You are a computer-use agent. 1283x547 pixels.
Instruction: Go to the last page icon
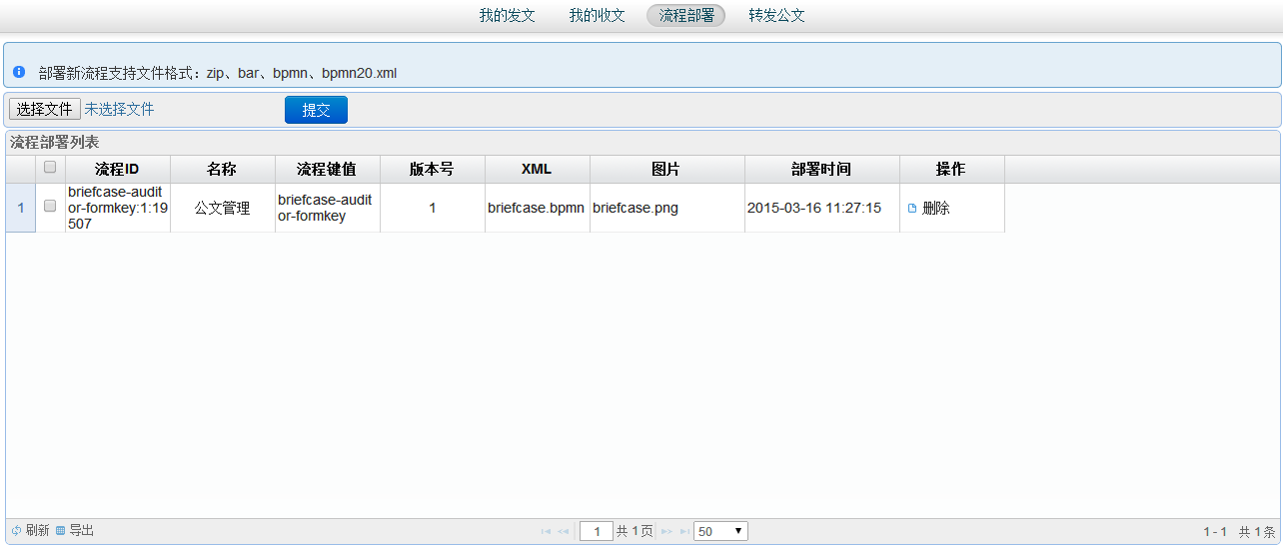coord(684,532)
